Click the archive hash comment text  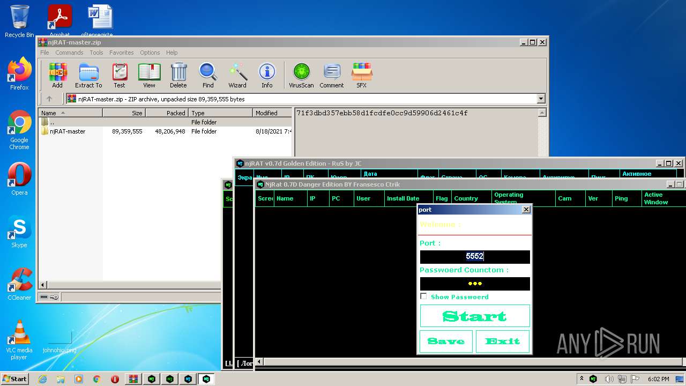382,113
